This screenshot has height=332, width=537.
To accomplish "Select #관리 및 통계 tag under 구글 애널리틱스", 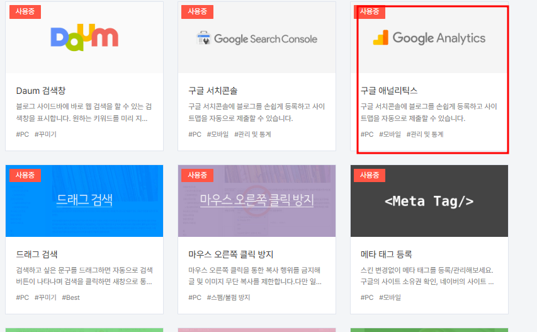I will click(x=425, y=134).
